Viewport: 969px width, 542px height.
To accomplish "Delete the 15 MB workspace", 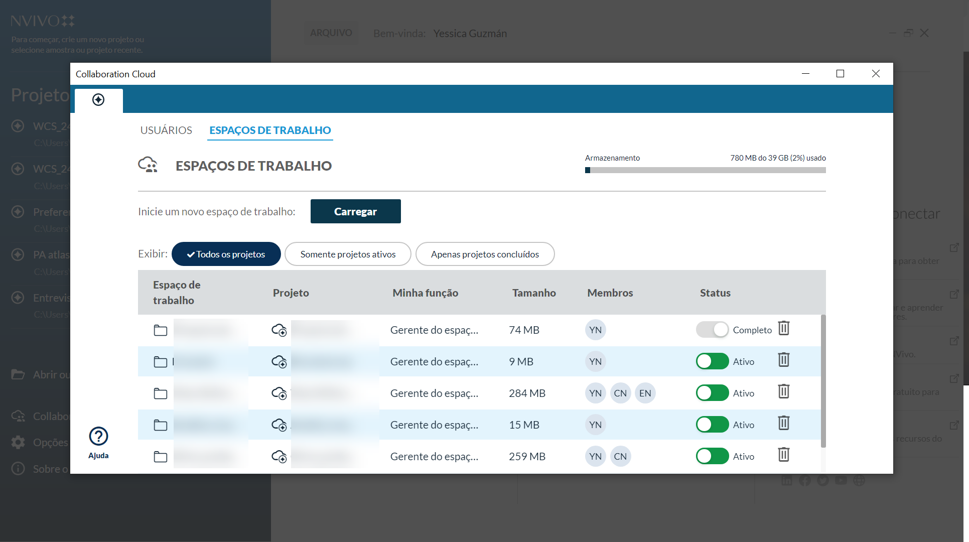I will (x=784, y=424).
